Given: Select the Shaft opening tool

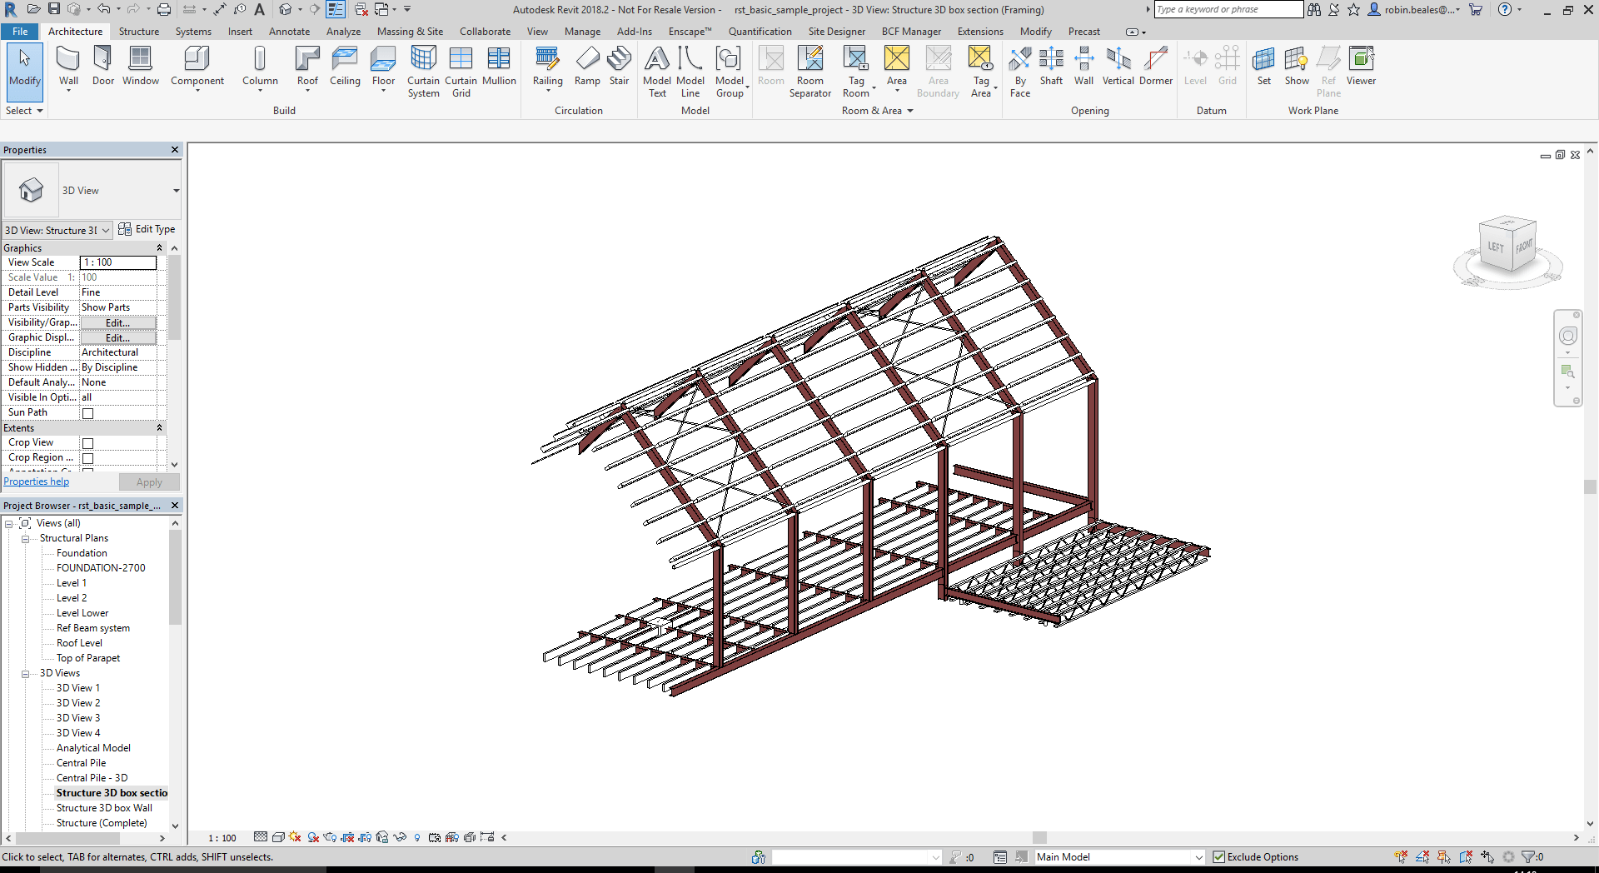Looking at the screenshot, I should point(1051,66).
